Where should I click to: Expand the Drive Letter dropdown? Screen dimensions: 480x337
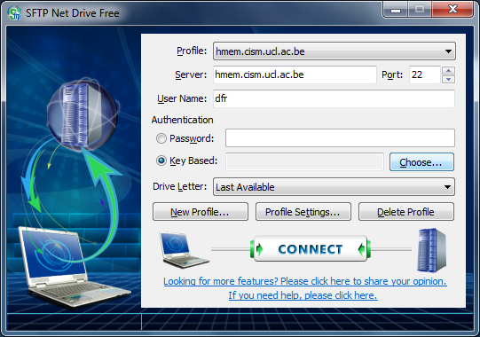(x=334, y=187)
